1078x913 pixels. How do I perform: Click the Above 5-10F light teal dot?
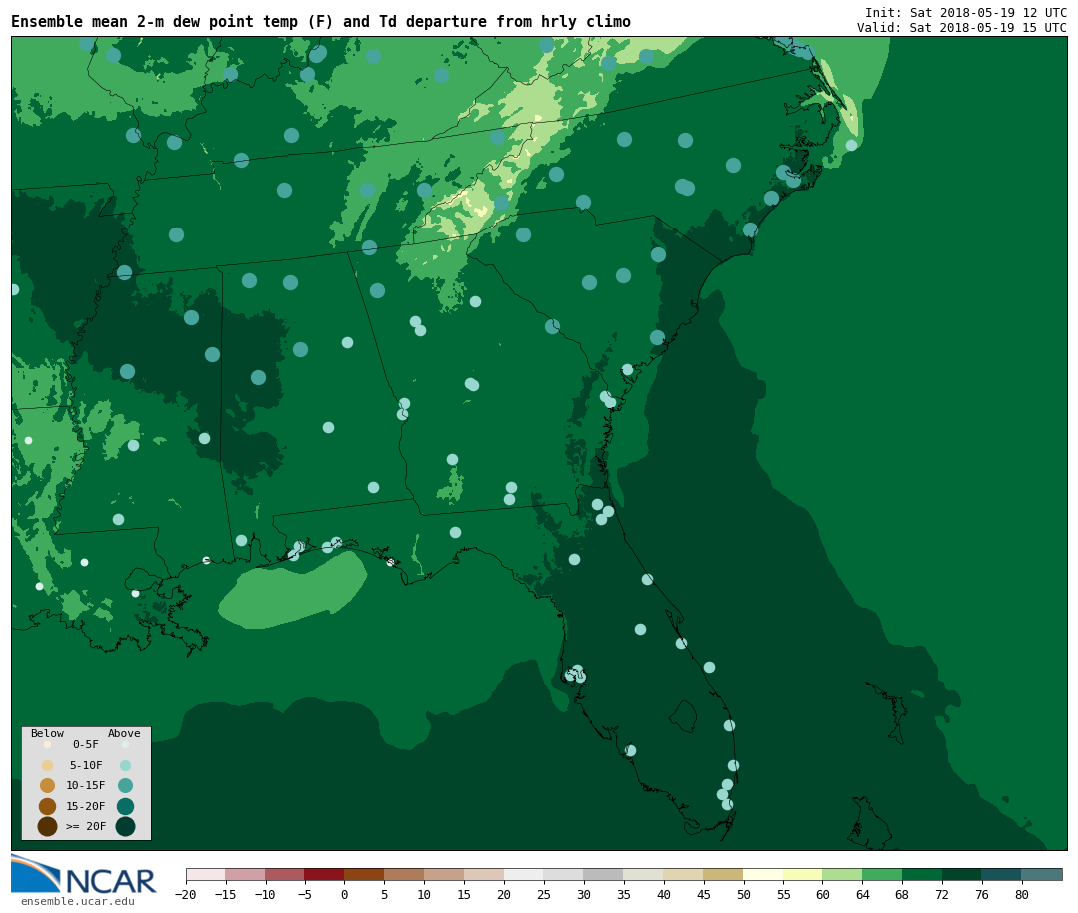coord(125,766)
